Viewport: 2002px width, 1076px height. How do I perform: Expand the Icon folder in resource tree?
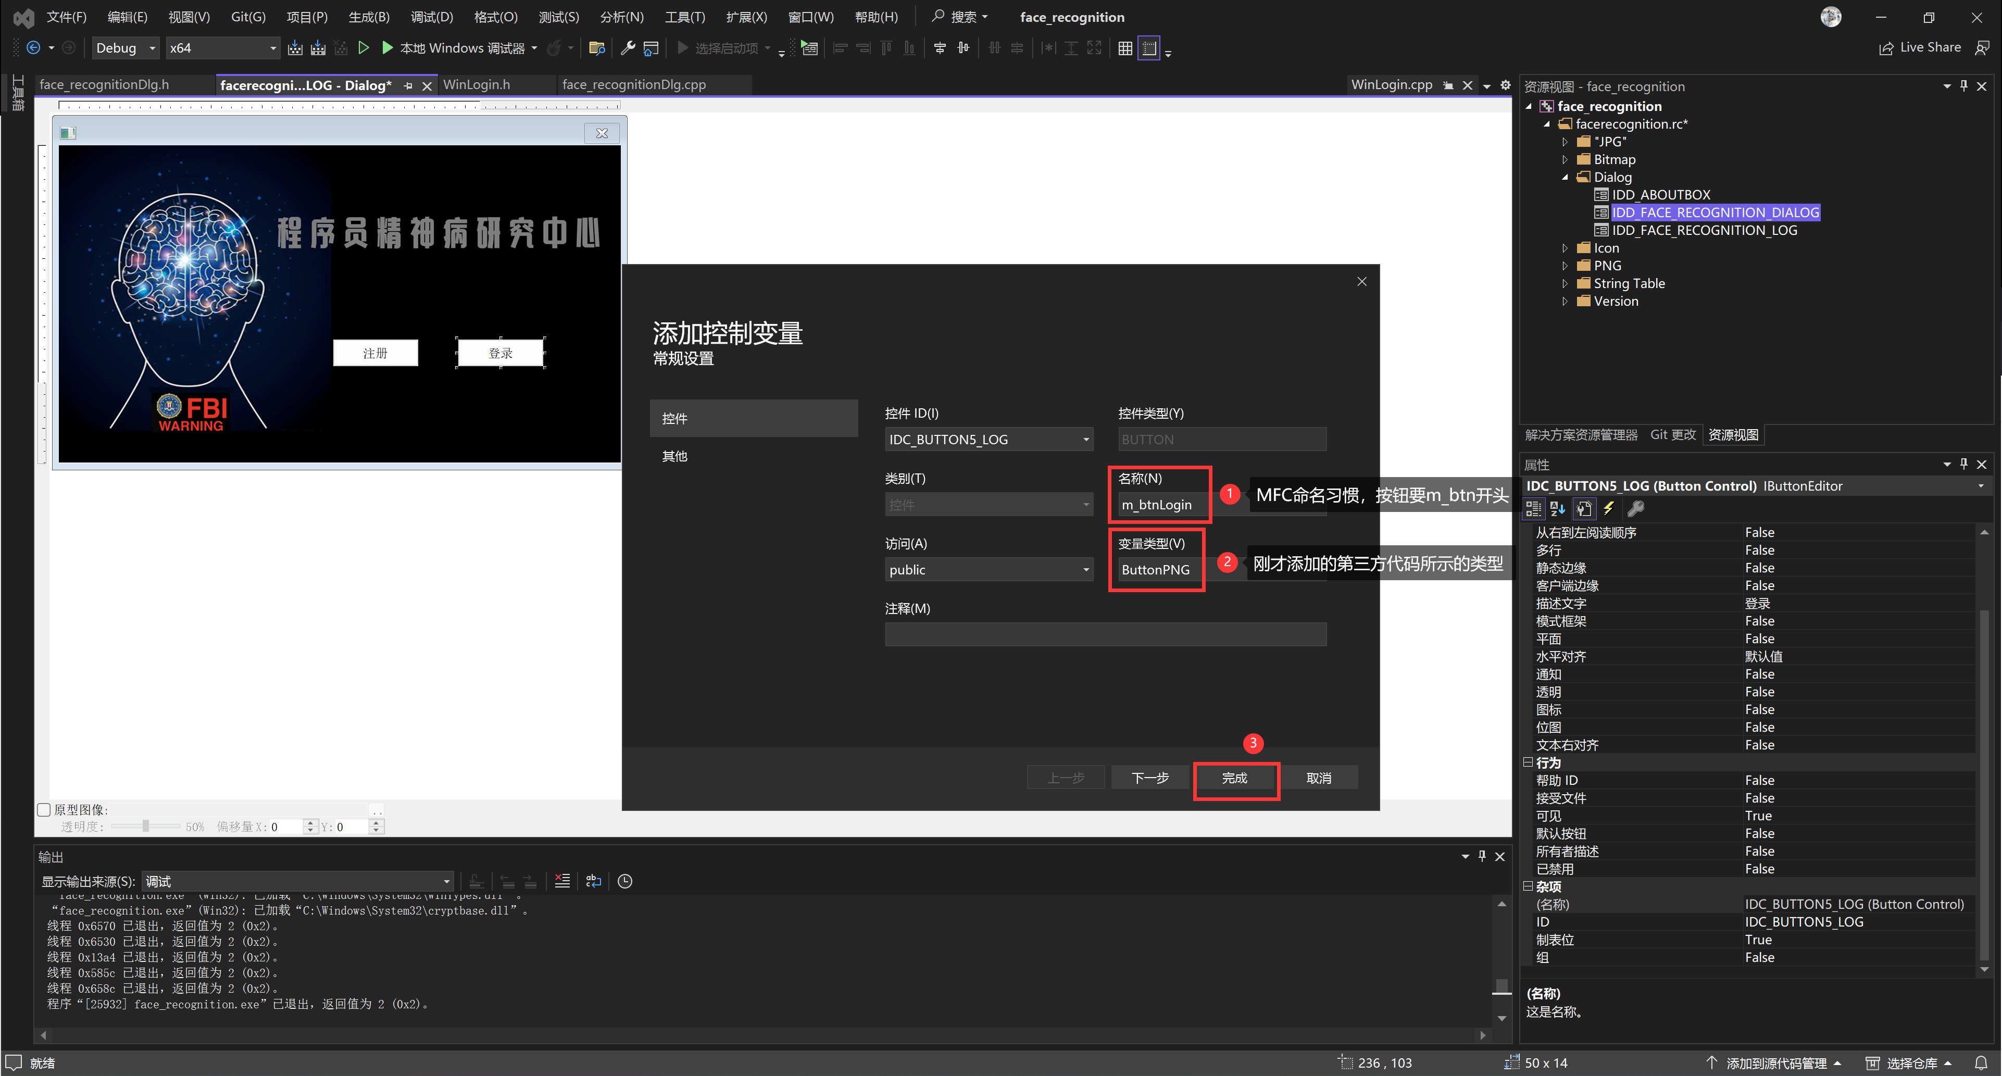[1565, 248]
